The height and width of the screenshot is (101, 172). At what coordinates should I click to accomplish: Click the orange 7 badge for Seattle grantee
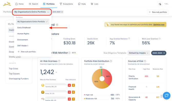pos(73,99)
